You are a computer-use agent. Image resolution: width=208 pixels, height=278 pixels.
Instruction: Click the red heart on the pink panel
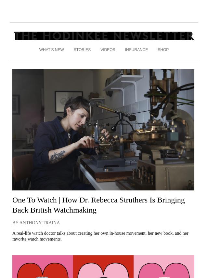43,270
